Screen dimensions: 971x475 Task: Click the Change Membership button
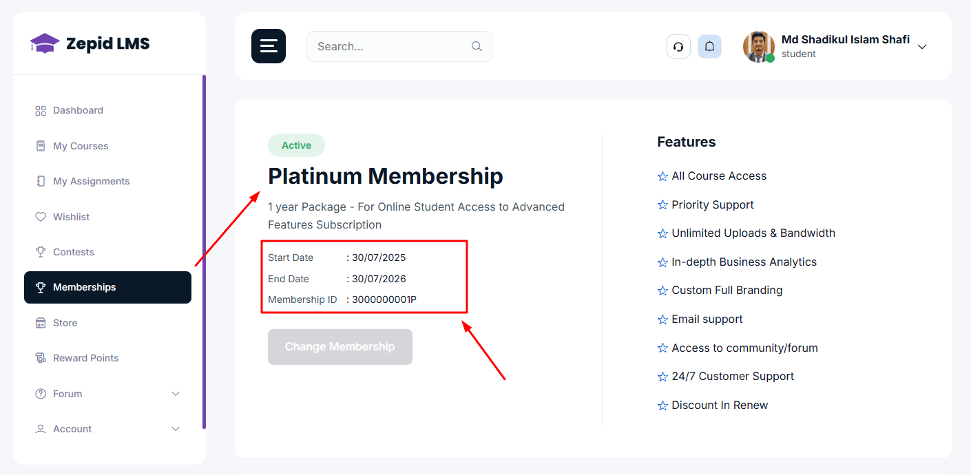tap(340, 347)
